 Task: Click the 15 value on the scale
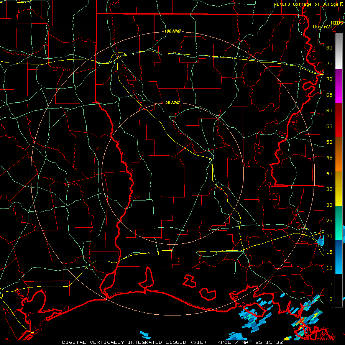[329, 252]
